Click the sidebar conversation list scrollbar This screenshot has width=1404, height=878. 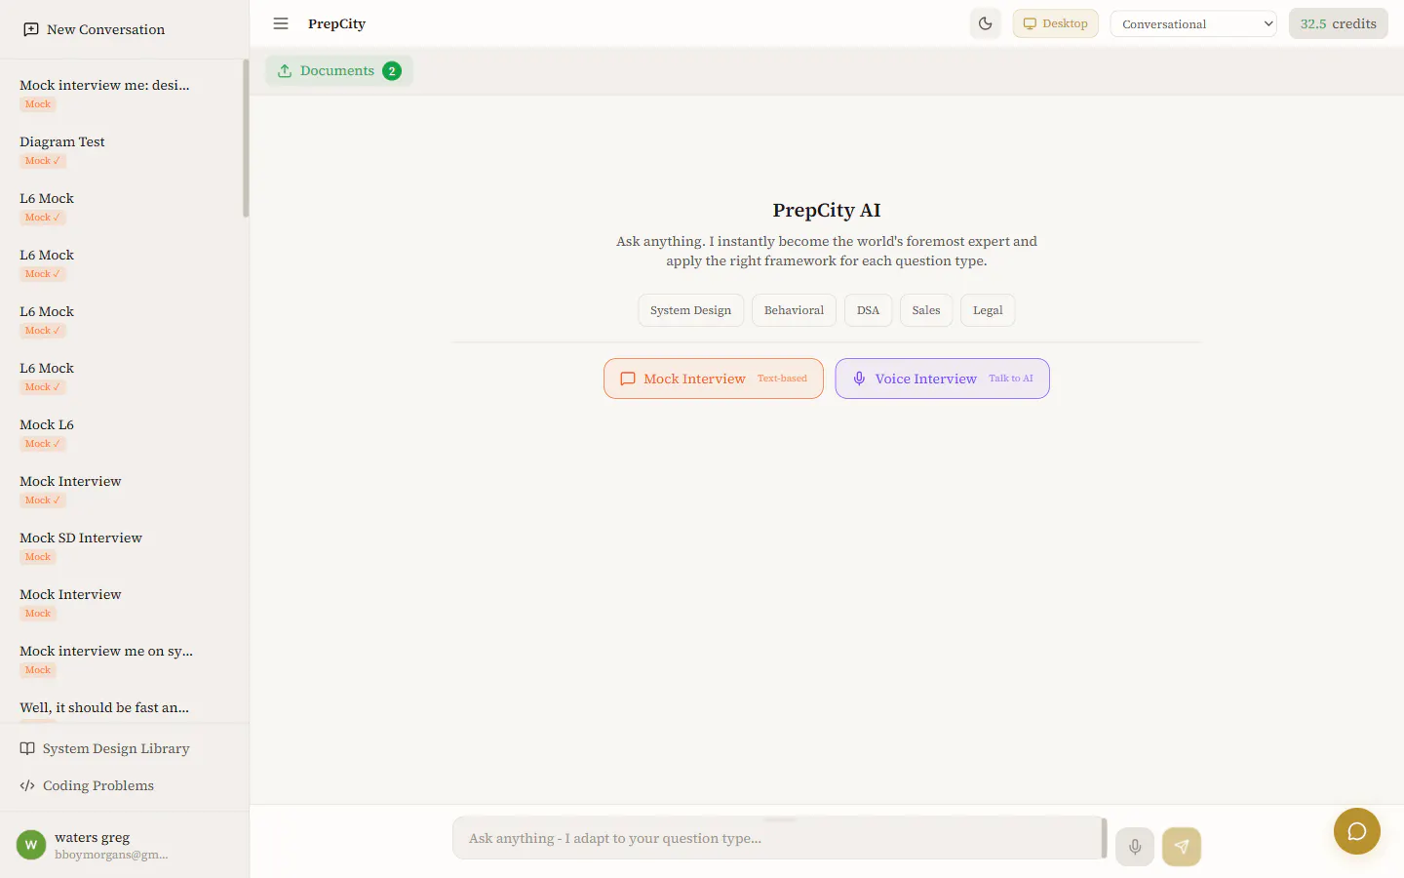pos(246,139)
